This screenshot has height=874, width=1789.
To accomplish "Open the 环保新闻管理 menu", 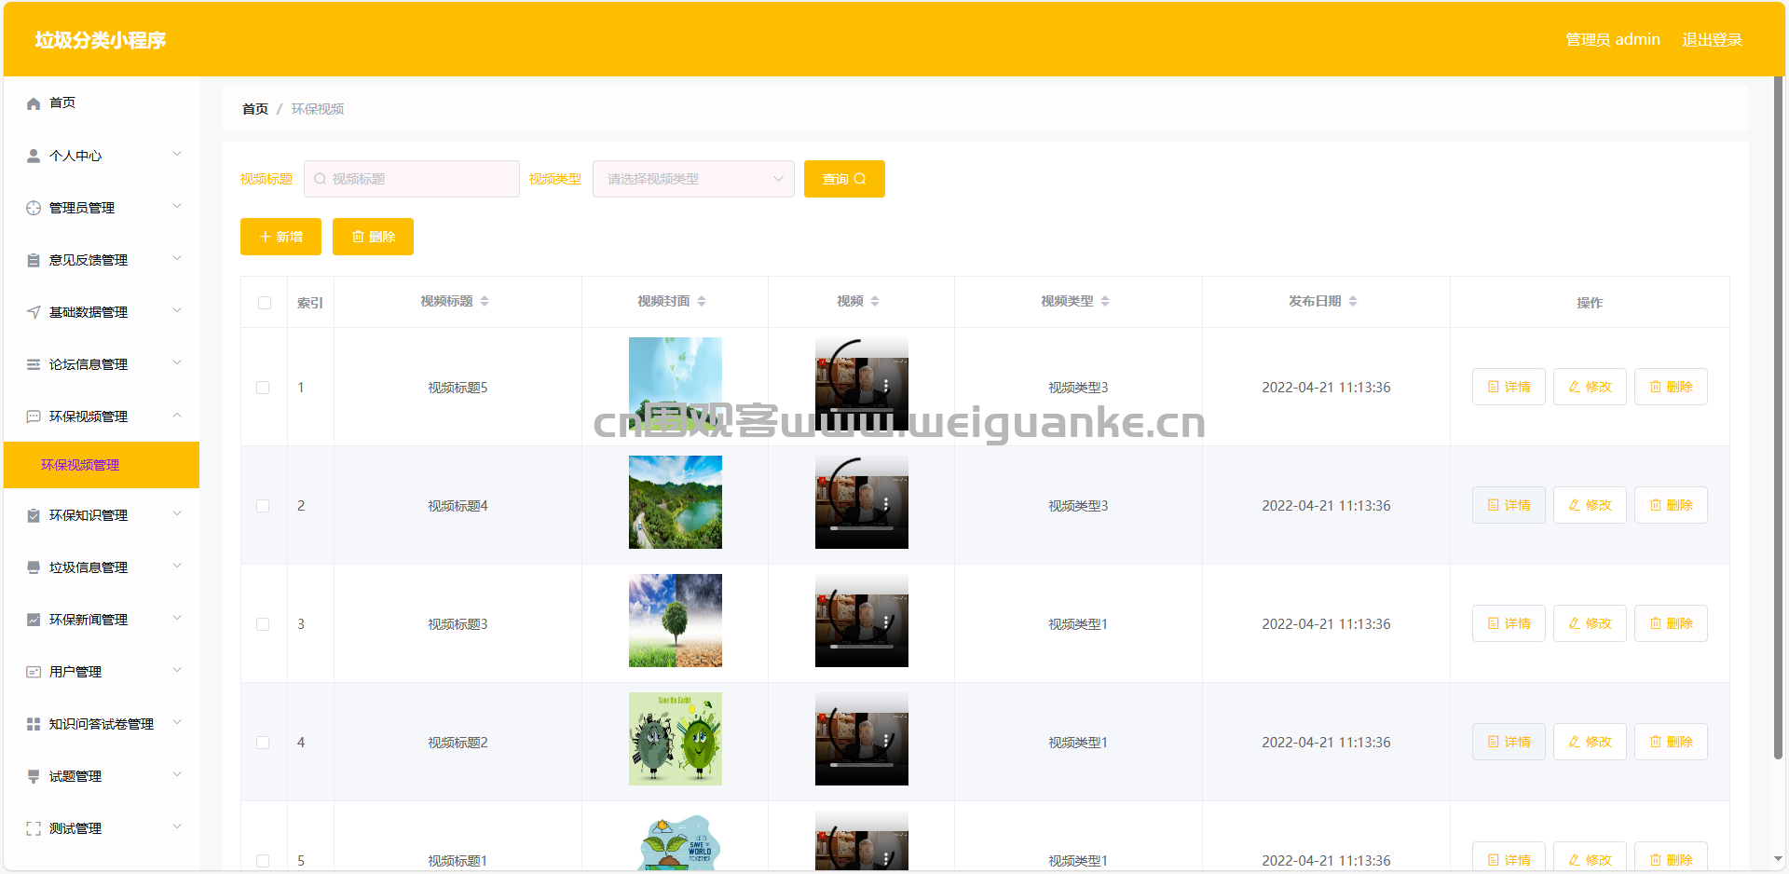I will pos(102,620).
